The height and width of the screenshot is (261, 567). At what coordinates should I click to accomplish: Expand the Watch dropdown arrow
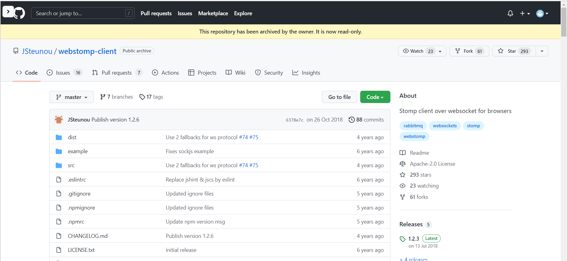click(440, 51)
